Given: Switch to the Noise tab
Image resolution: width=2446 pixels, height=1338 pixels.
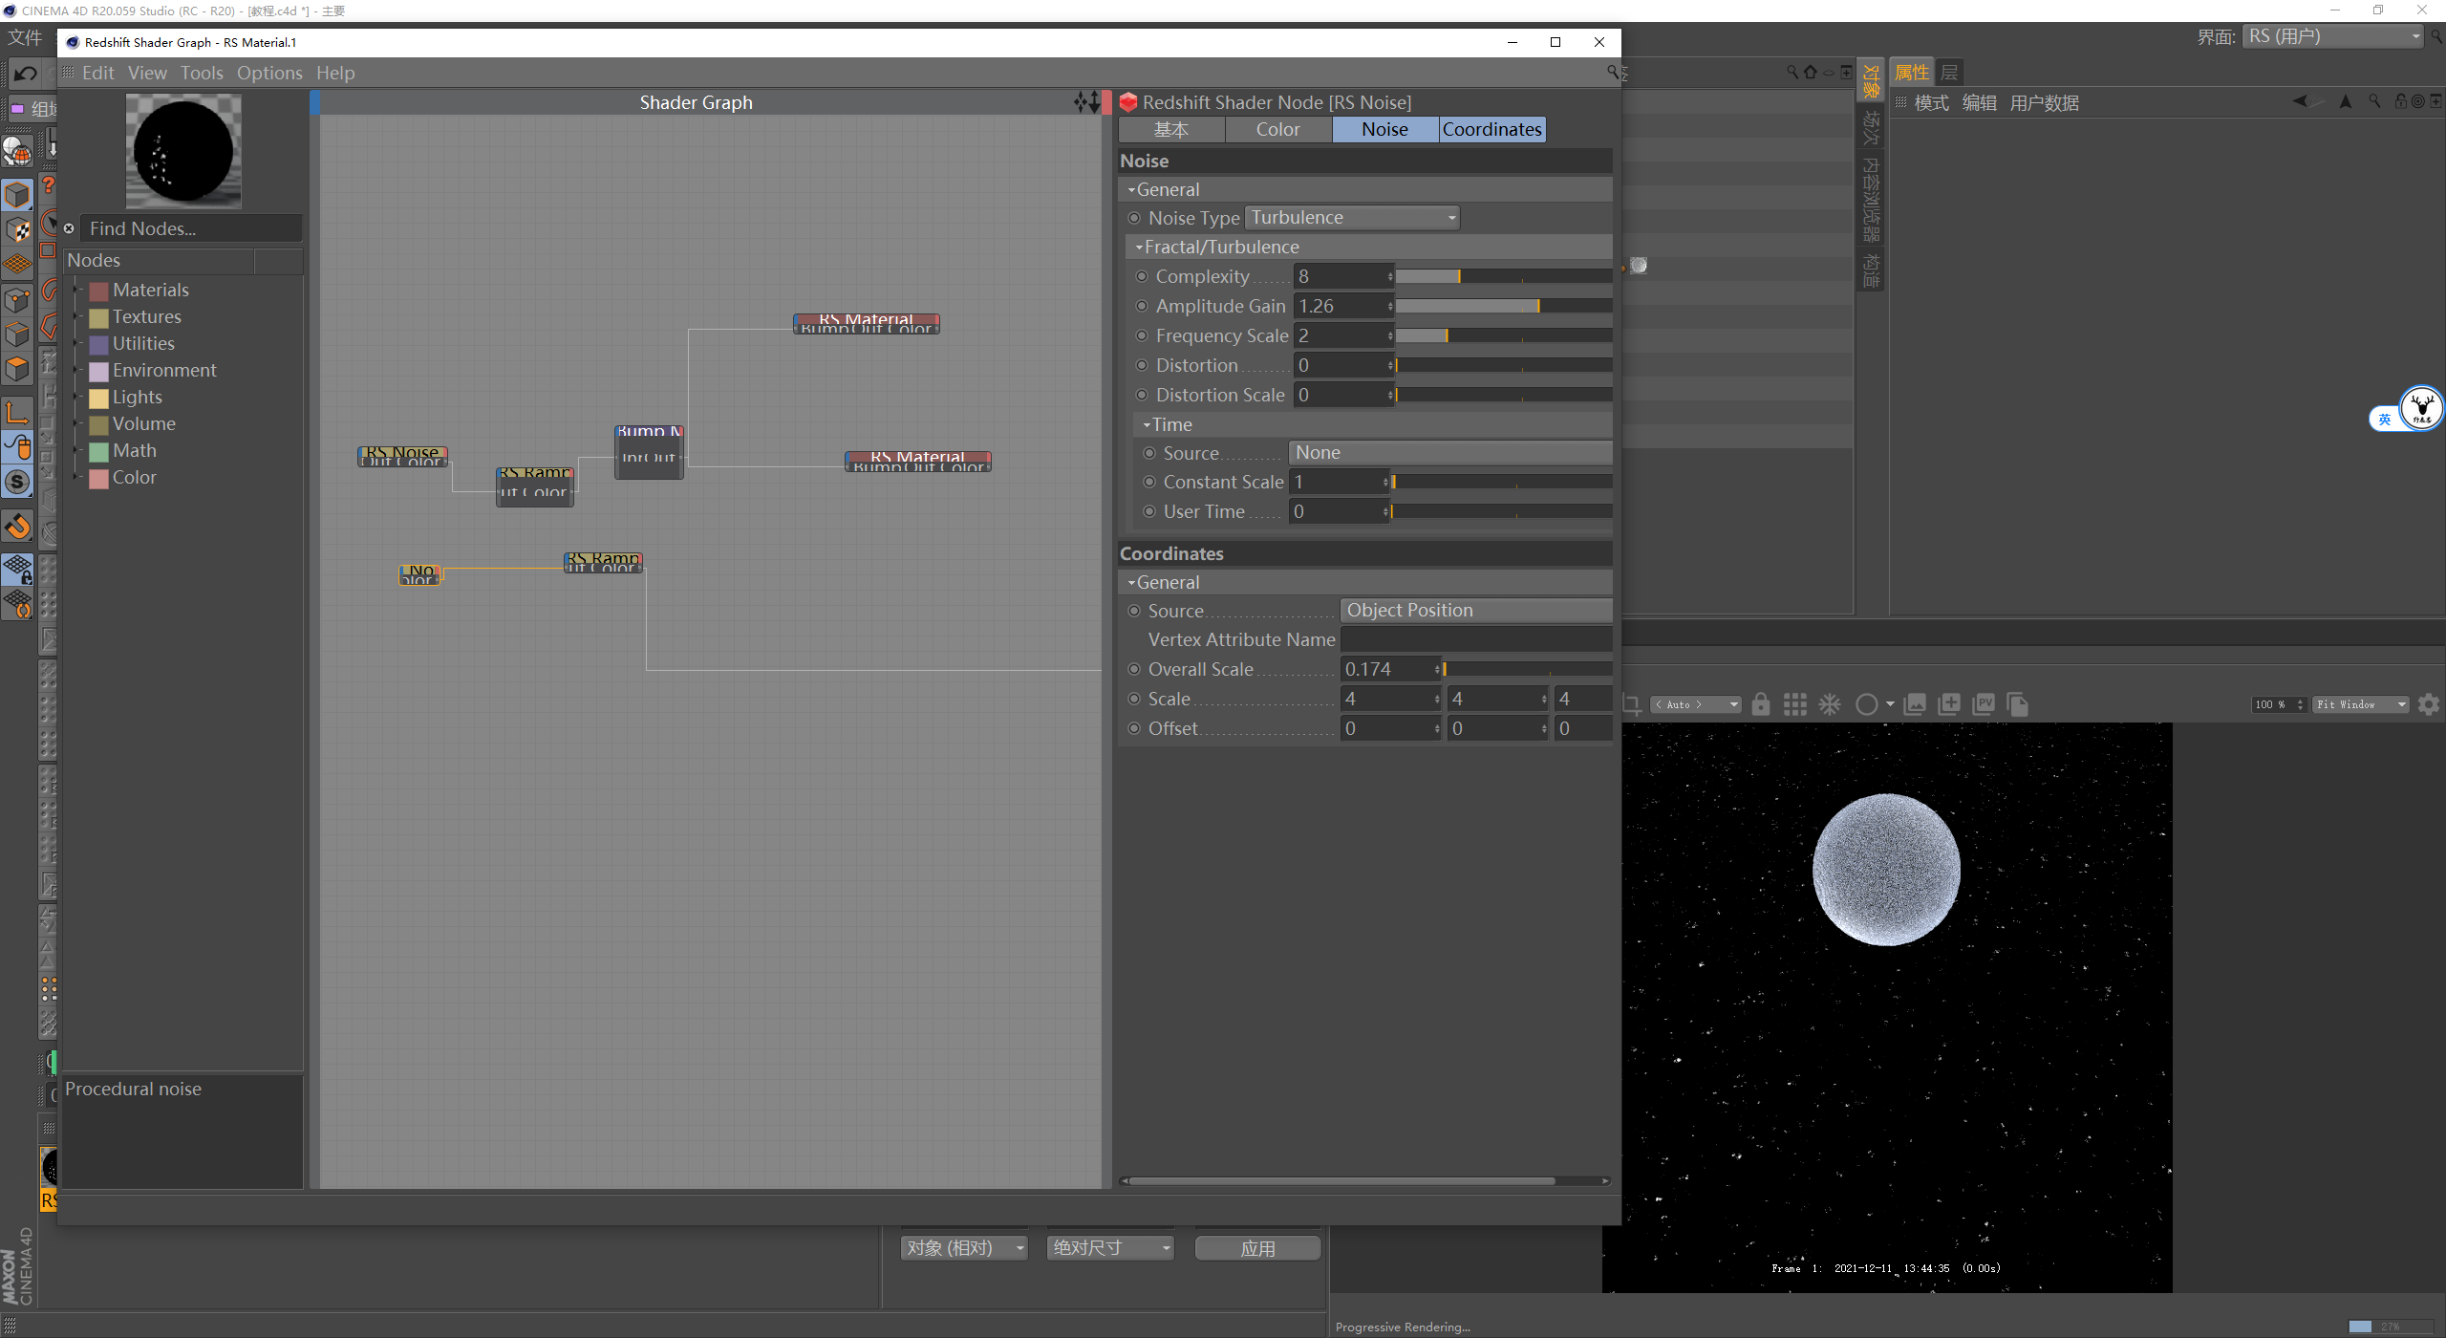Looking at the screenshot, I should 1385,128.
